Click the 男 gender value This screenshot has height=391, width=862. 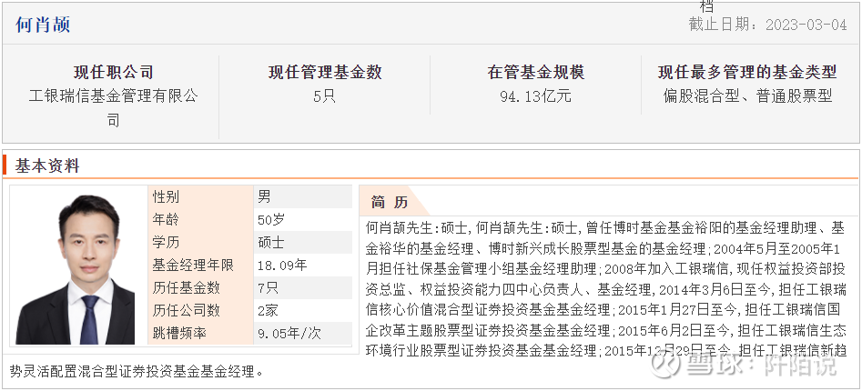[x=264, y=196]
